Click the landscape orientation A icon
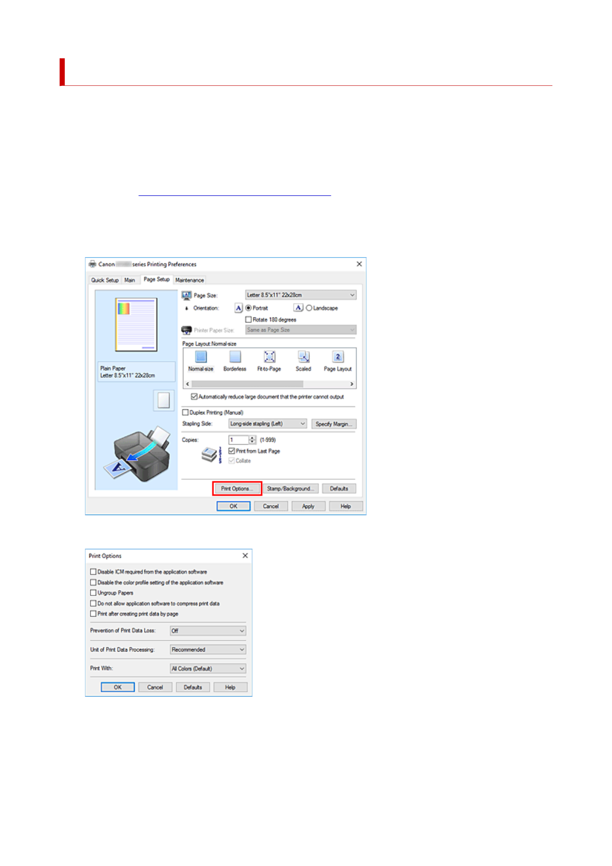Image resolution: width=612 pixels, height=866 pixels. [x=298, y=308]
